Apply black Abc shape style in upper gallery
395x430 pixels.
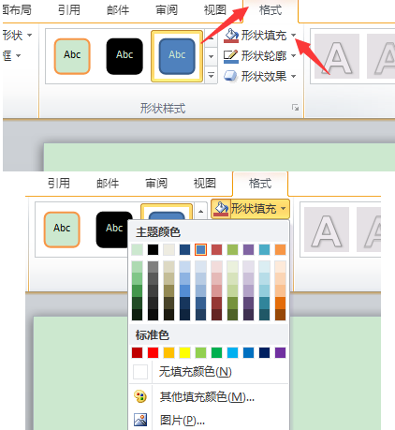click(124, 56)
